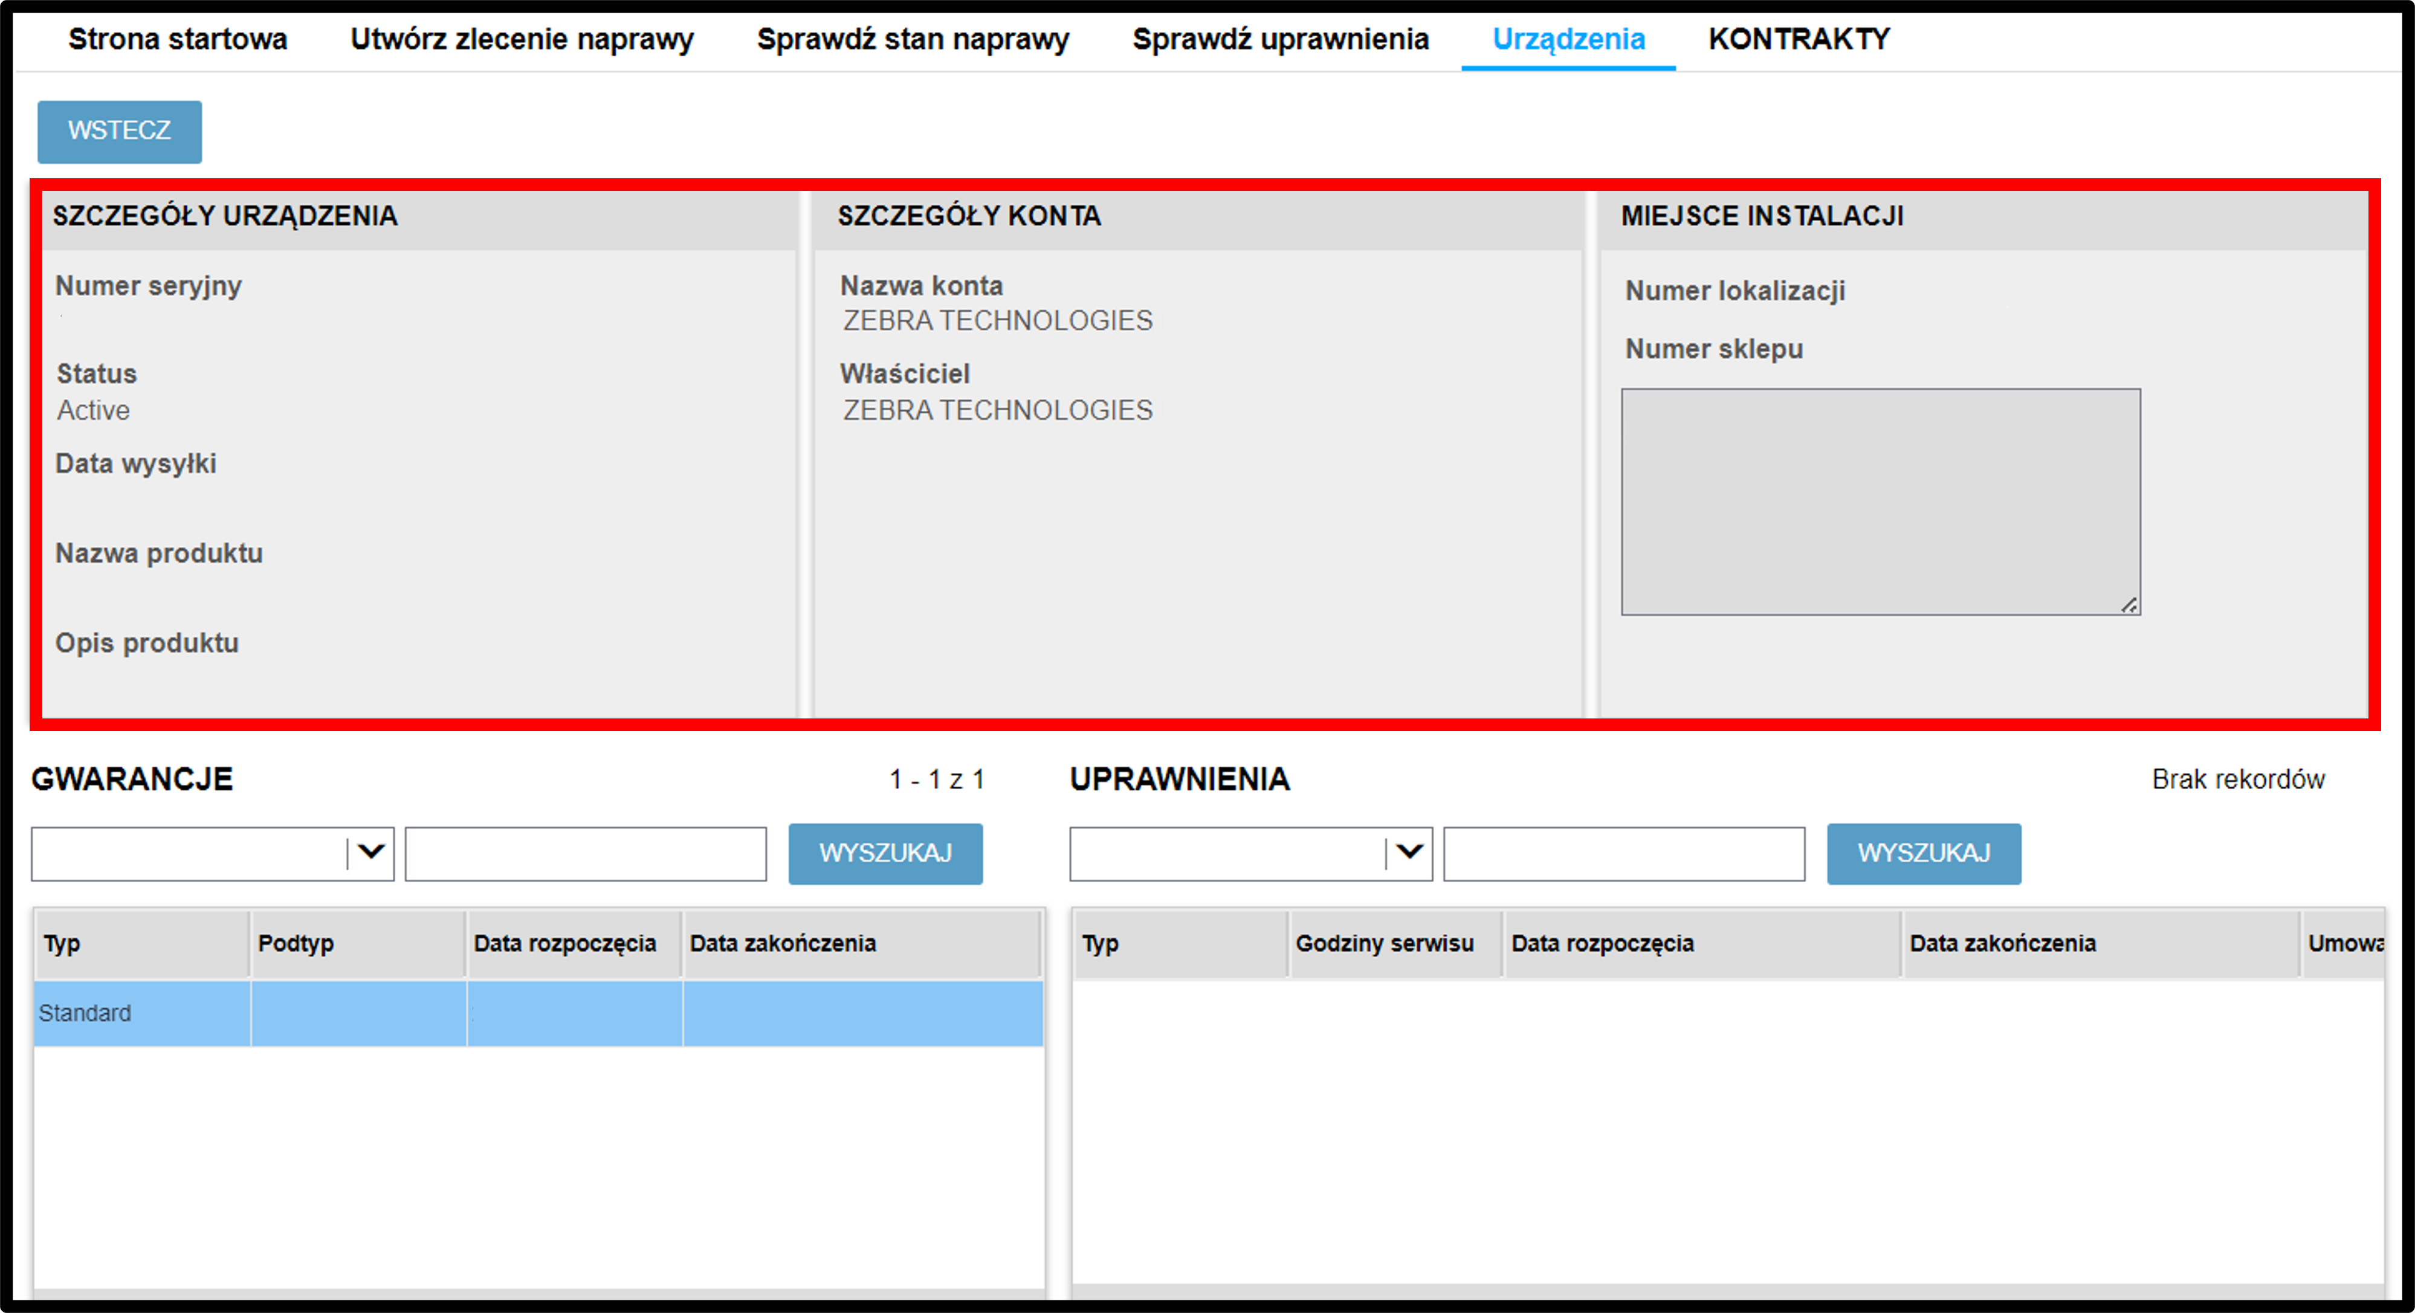Select the Urządzenia tab

(1568, 39)
